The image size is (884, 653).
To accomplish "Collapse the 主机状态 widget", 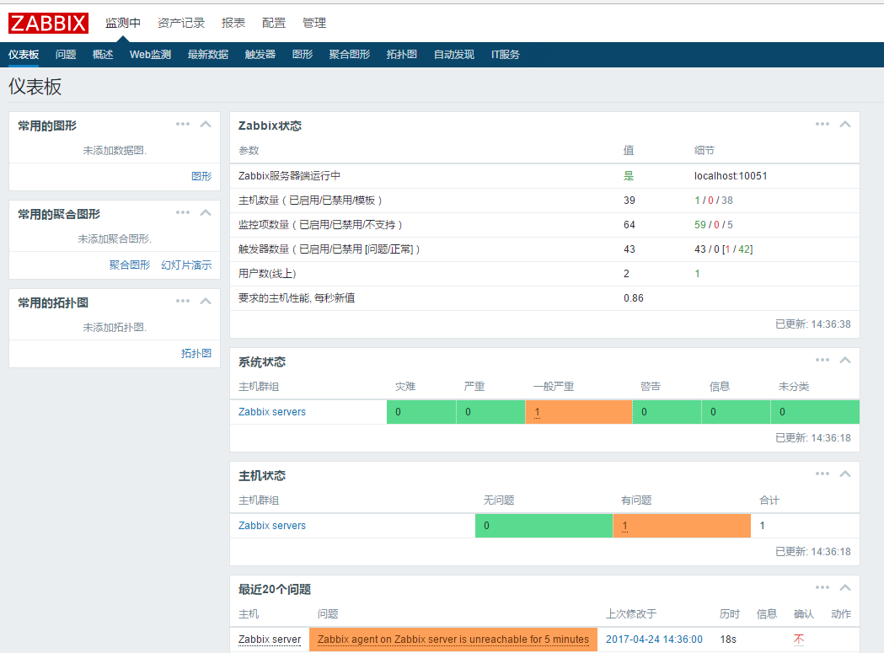I will point(845,474).
